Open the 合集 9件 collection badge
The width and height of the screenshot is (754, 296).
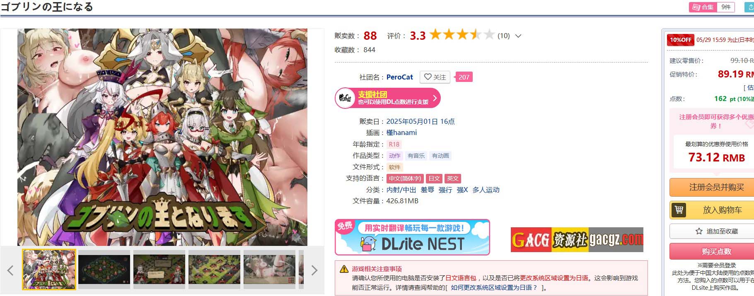pyautogui.click(x=711, y=7)
